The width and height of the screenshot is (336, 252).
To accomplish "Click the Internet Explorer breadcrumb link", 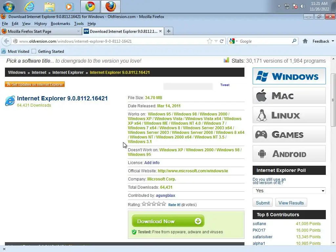I will (x=68, y=73).
